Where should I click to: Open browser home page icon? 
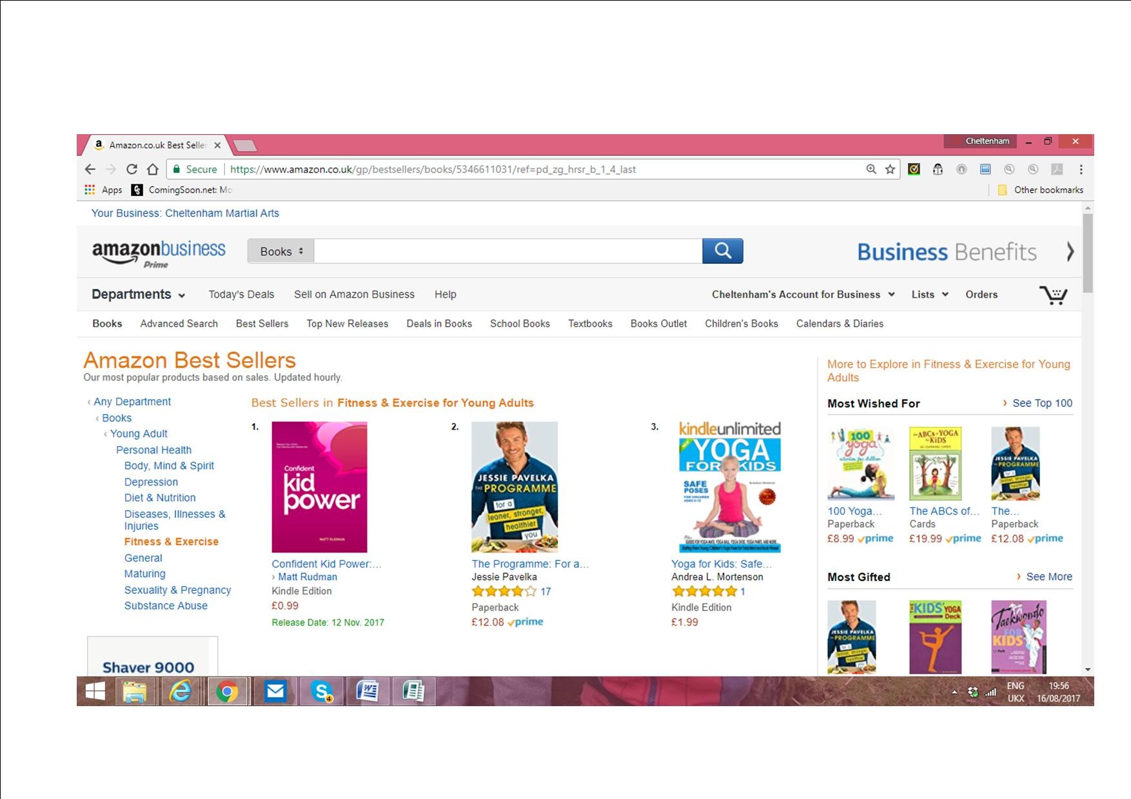point(152,169)
